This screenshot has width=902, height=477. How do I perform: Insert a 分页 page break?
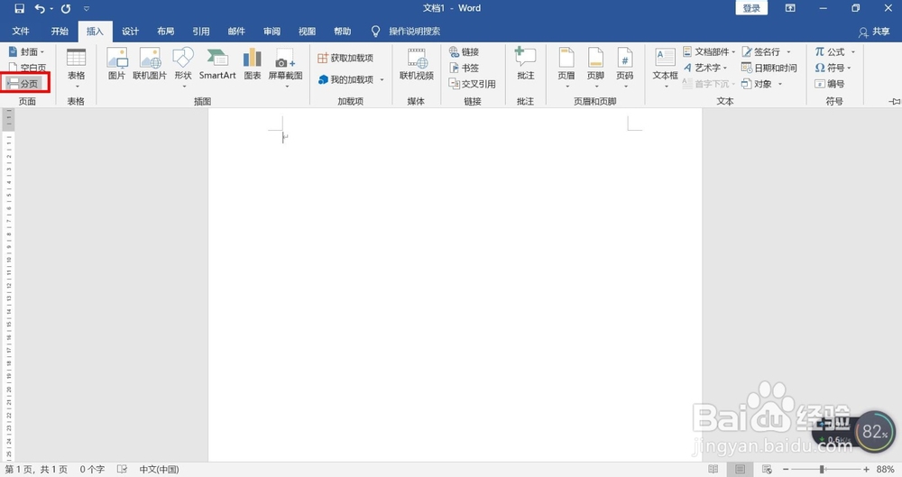coord(23,84)
